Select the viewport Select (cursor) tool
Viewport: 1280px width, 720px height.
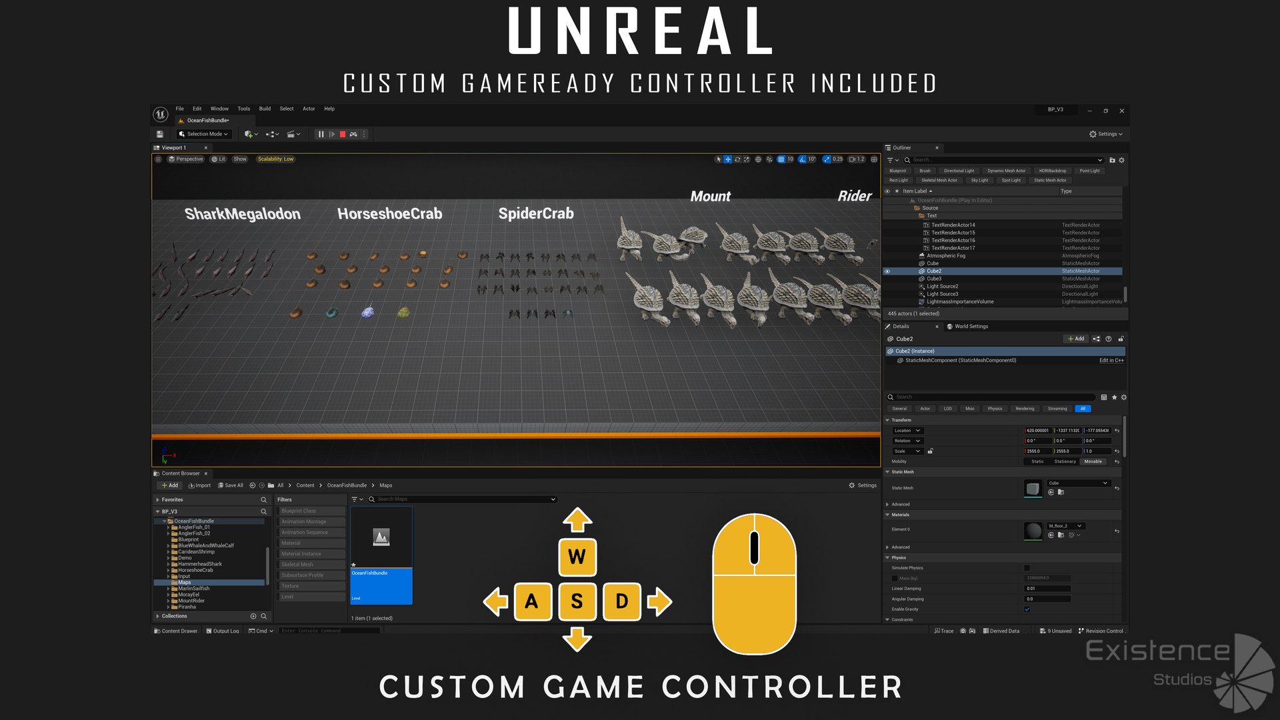[718, 159]
